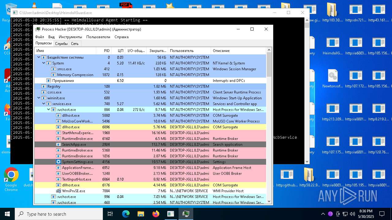Click the SystemSettings.exe gear icon
This screenshot has width=392, height=220.
pyautogui.click(x=58, y=162)
